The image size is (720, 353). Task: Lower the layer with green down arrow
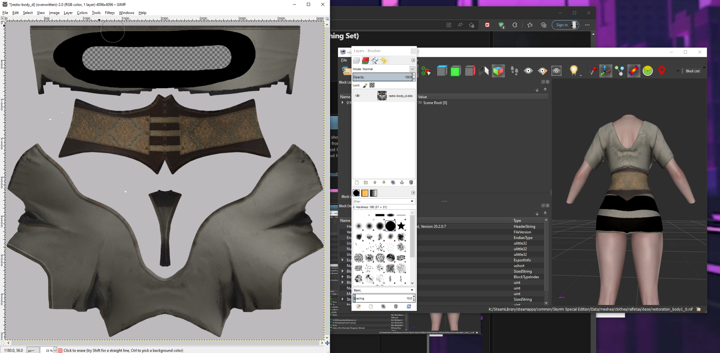[x=384, y=183]
